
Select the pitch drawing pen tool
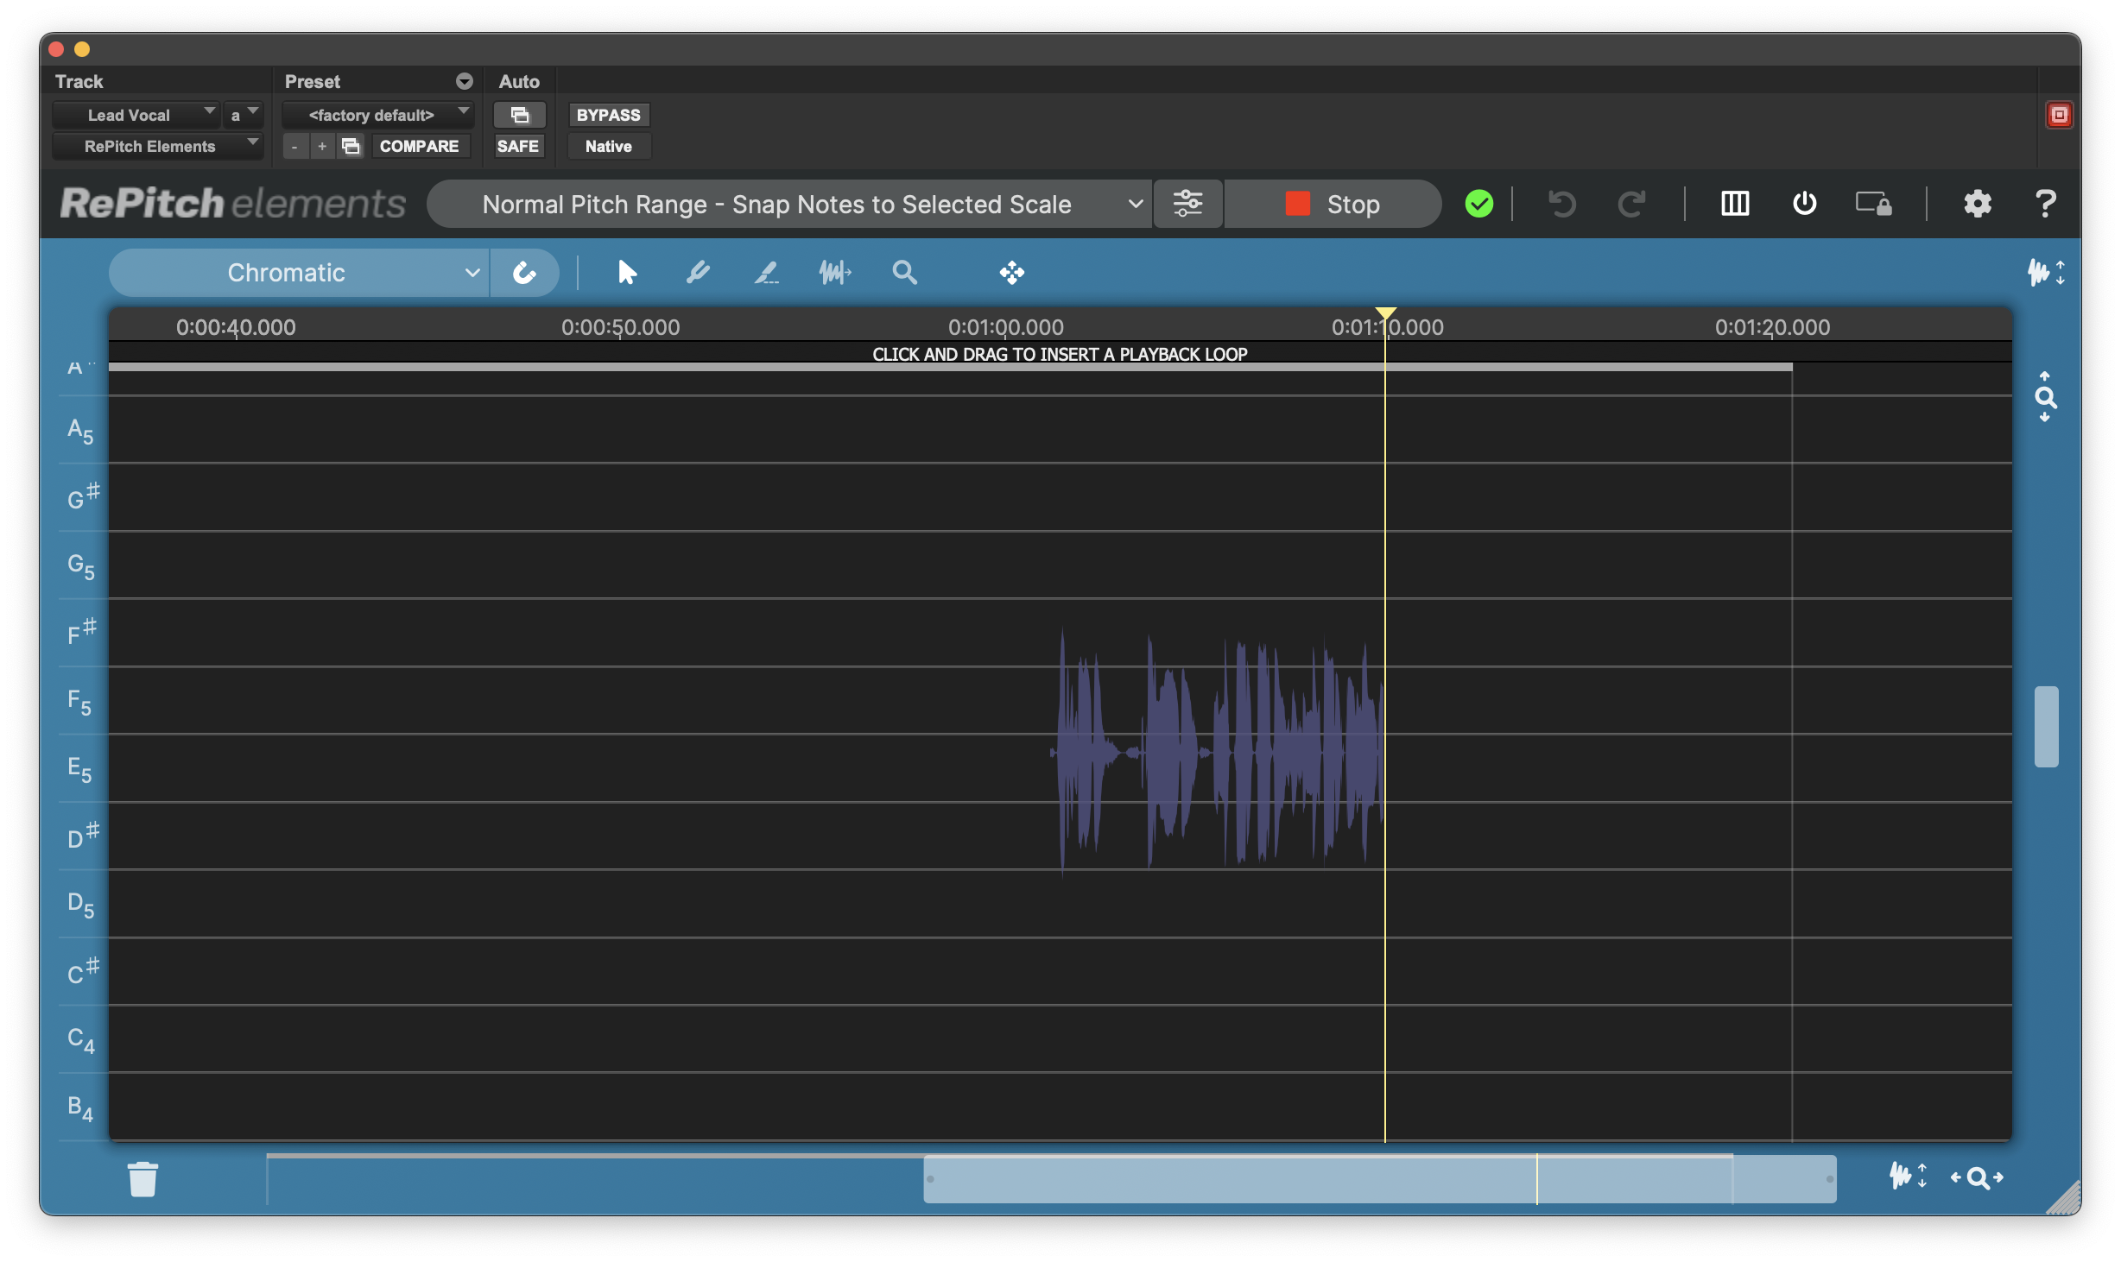697,273
